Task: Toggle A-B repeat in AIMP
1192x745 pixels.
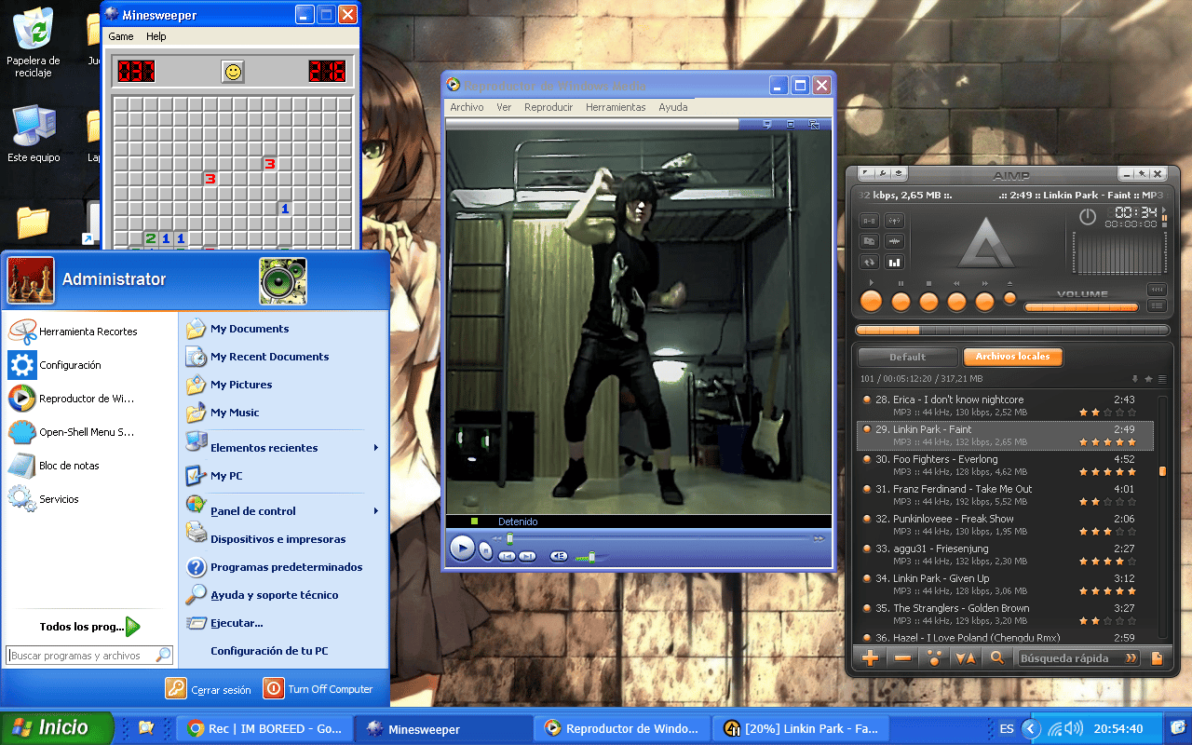Action: coord(869,221)
